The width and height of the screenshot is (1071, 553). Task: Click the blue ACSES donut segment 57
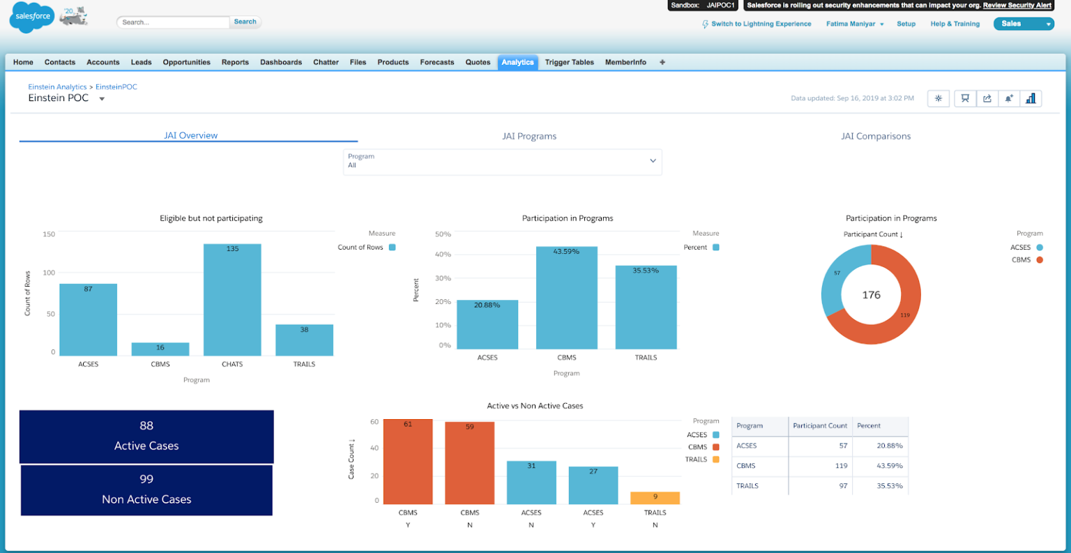(838, 274)
